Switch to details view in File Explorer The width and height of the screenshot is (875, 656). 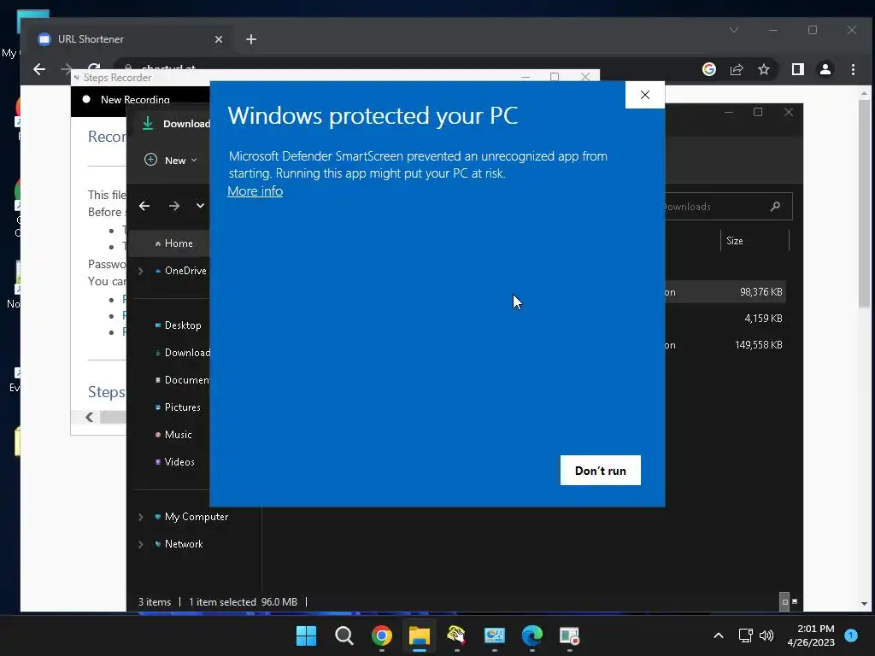784,602
